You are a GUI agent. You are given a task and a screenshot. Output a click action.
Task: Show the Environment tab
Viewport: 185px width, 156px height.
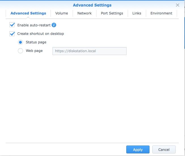point(161,13)
